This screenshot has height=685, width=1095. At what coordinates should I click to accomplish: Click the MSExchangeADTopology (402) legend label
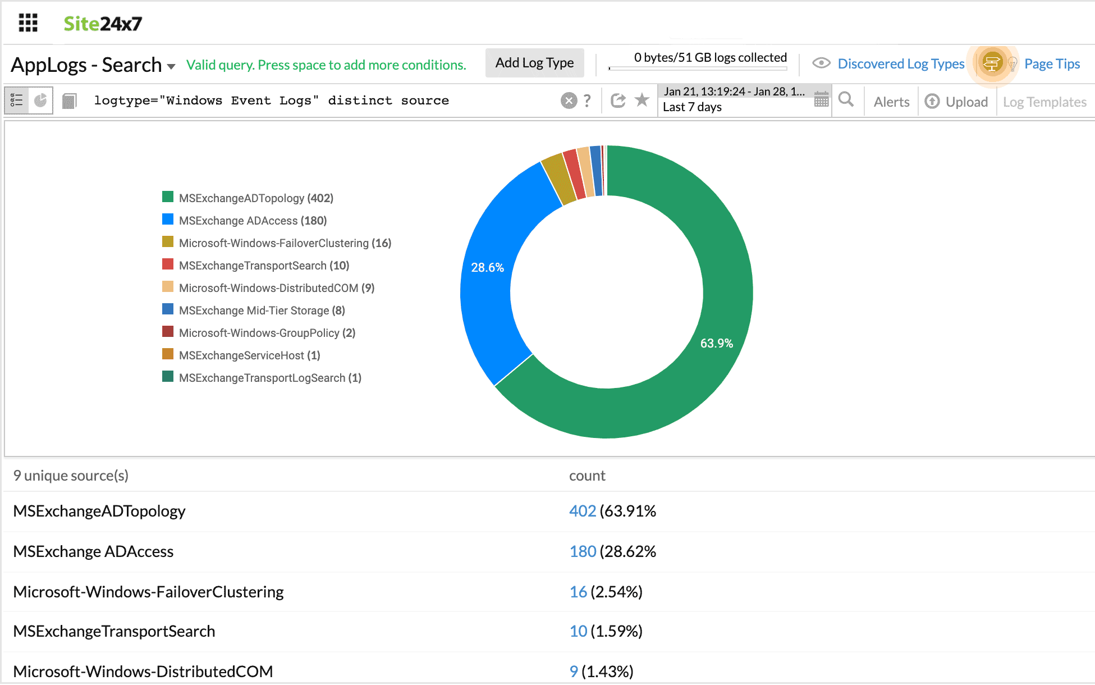tap(256, 198)
